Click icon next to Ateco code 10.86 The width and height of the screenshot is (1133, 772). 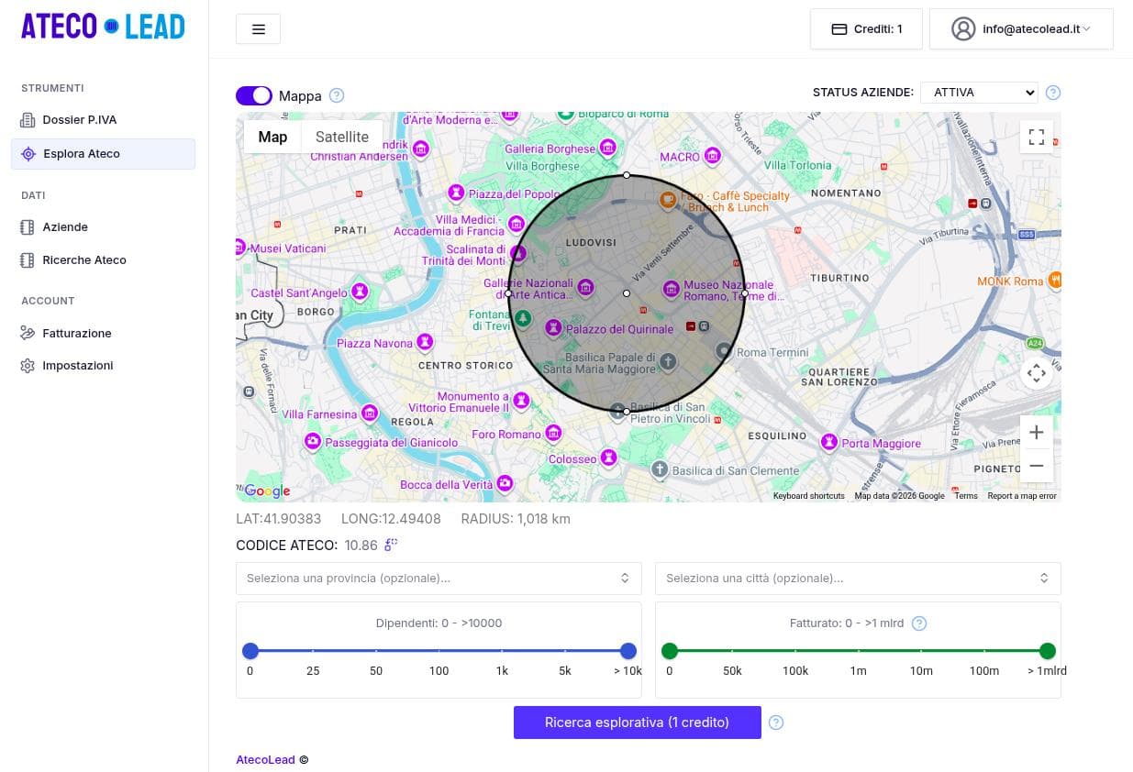391,545
